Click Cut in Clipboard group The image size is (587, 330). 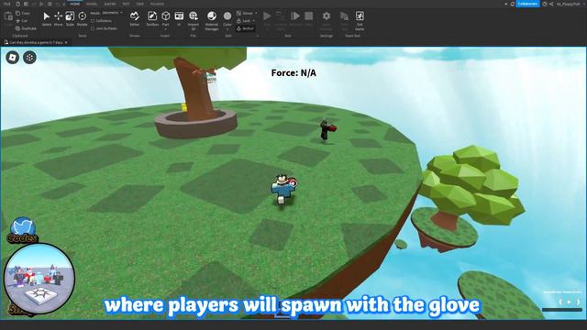[x=22, y=21]
